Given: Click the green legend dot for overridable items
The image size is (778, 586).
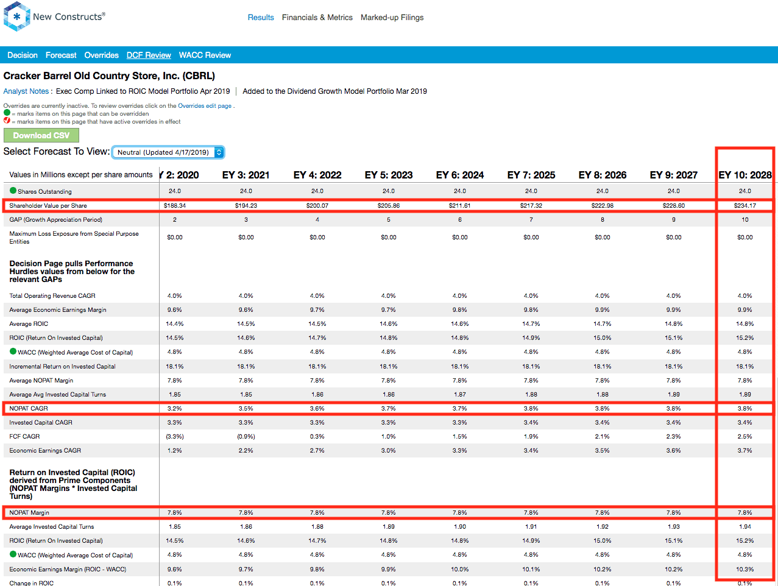Looking at the screenshot, I should point(7,113).
